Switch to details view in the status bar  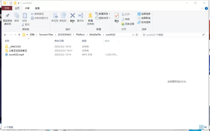coord(201,127)
